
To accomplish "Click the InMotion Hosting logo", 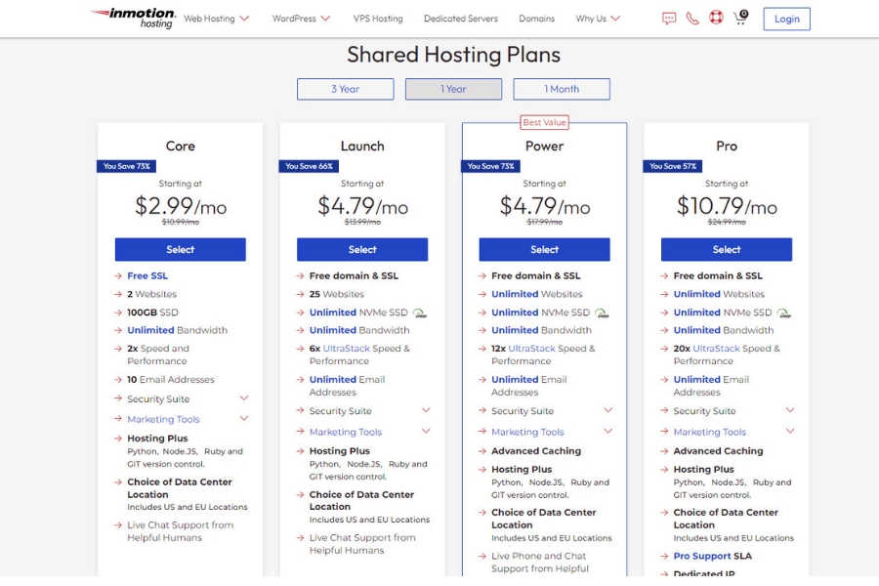I will coord(134,18).
